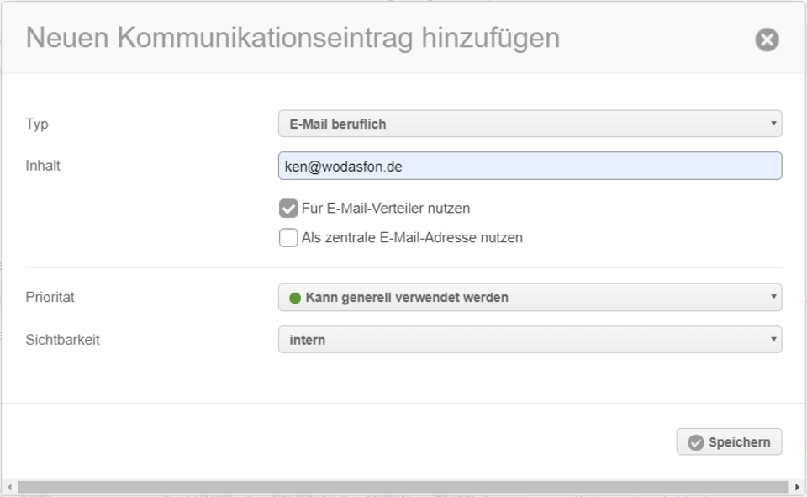Click the left arrow of horizontal scrollbar
Viewport: 807px width, 497px height.
coord(10,487)
